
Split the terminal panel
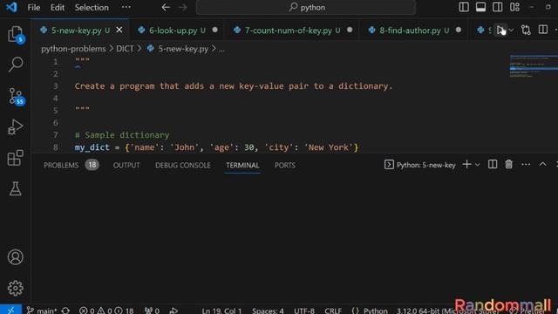(493, 165)
